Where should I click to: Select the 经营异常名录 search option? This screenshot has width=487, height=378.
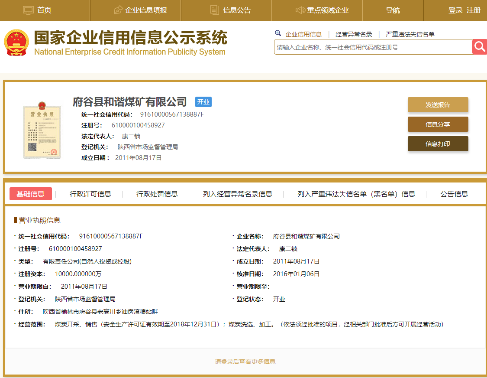(354, 34)
